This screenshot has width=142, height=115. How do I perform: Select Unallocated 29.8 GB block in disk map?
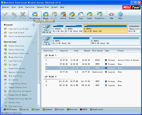[x=134, y=28]
